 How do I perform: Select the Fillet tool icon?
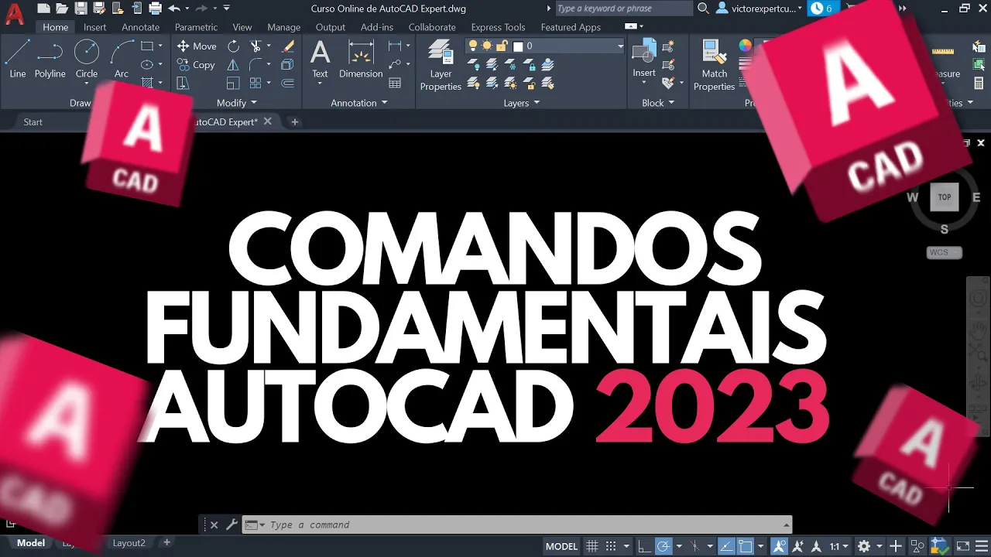256,65
